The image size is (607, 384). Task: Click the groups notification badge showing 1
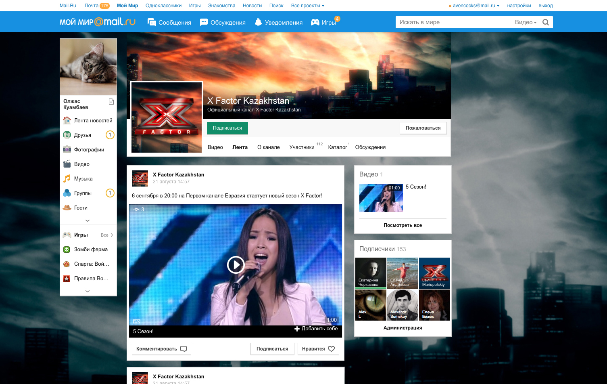(110, 193)
